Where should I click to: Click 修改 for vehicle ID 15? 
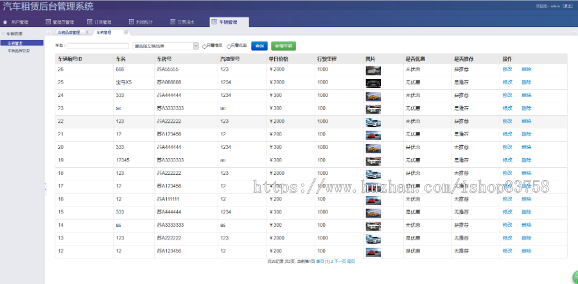pyautogui.click(x=507, y=212)
